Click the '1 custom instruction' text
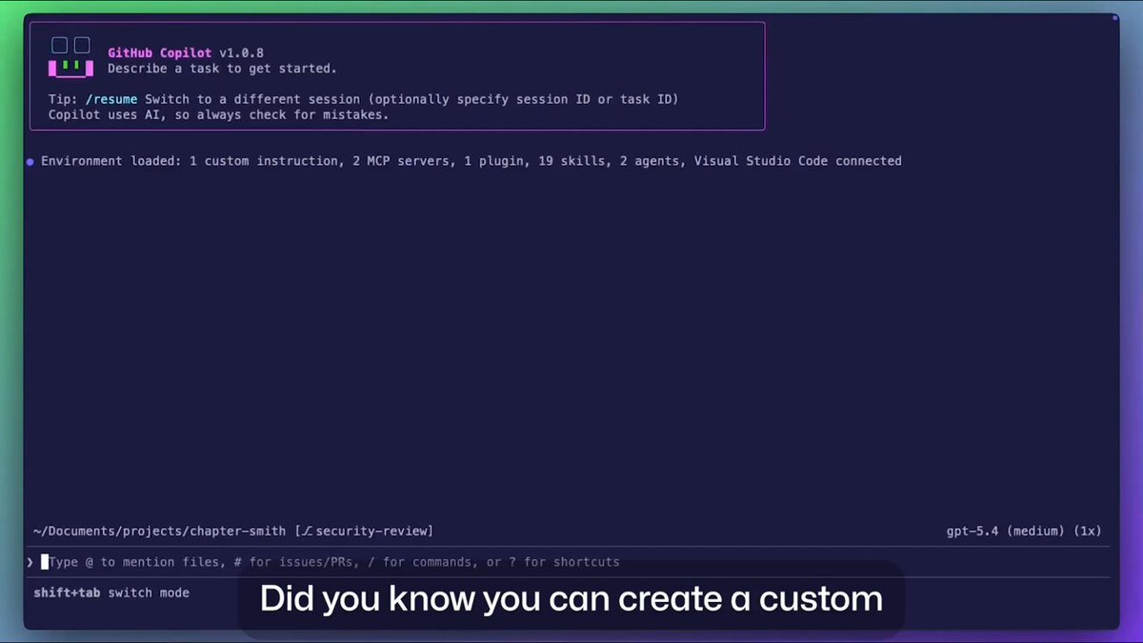This screenshot has width=1143, height=643. tap(263, 161)
